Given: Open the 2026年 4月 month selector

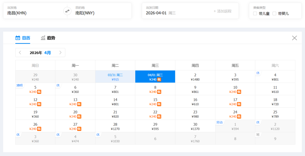Looking at the screenshot, I should click(x=40, y=53).
